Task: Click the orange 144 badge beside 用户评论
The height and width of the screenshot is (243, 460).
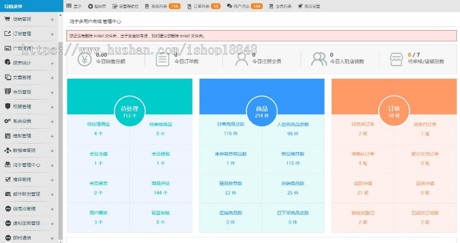Action: [257, 6]
